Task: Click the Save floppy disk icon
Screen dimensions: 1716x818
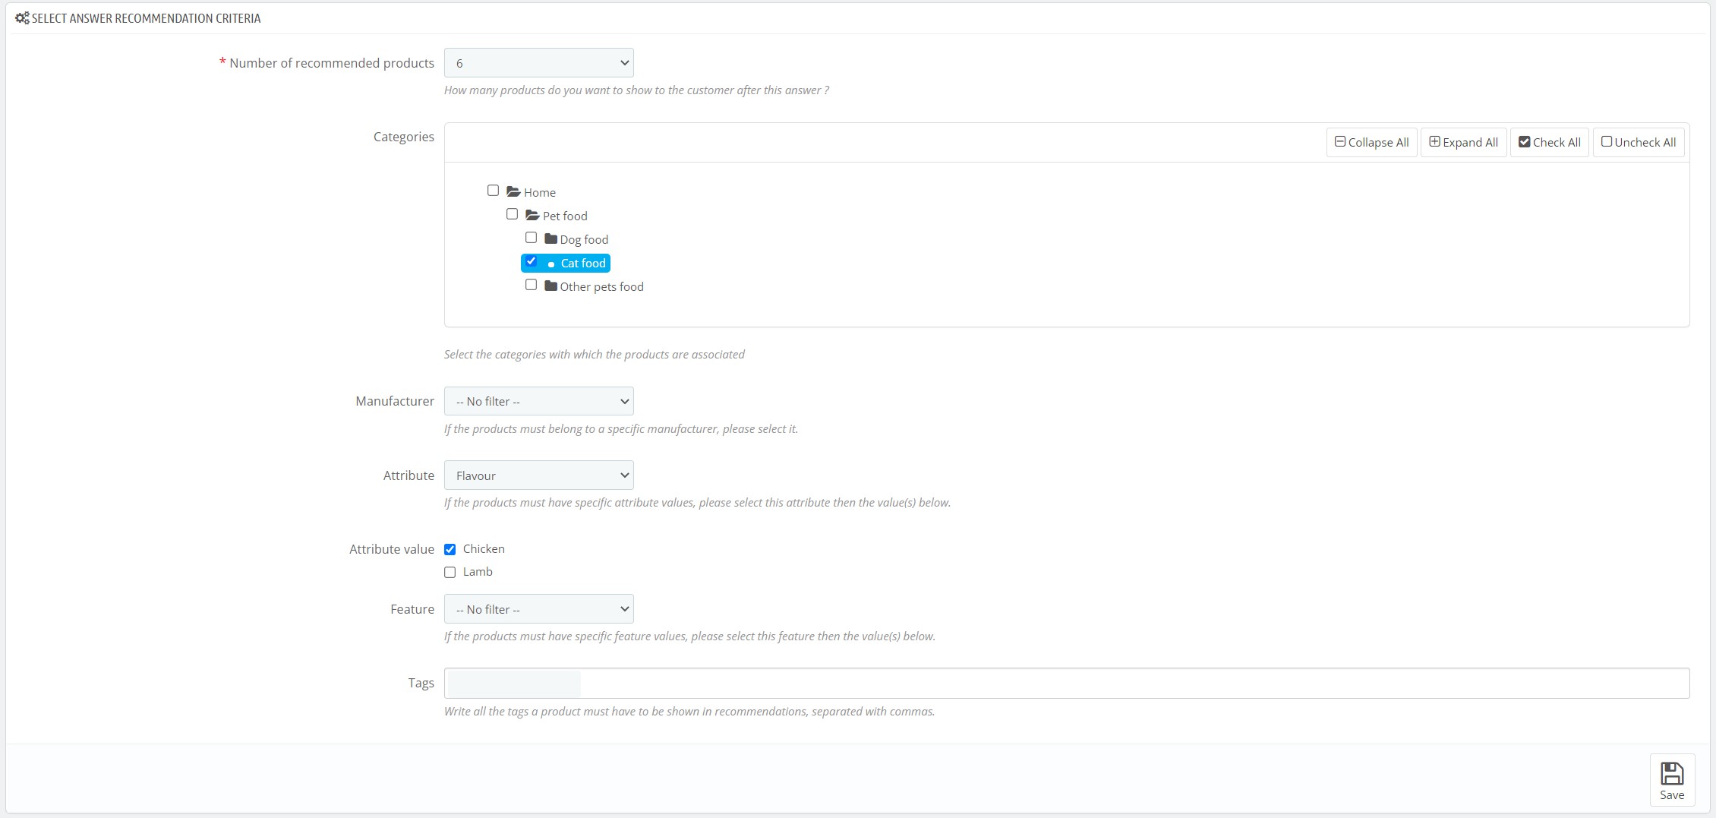Action: pyautogui.click(x=1671, y=774)
